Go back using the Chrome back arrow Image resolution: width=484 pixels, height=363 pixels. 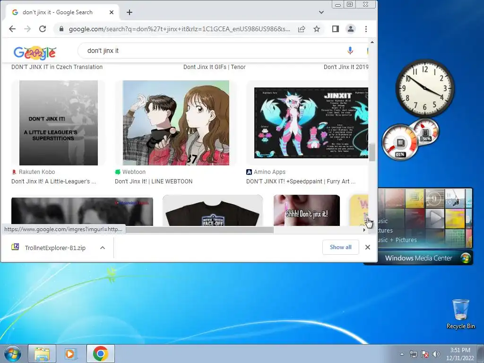[12, 29]
